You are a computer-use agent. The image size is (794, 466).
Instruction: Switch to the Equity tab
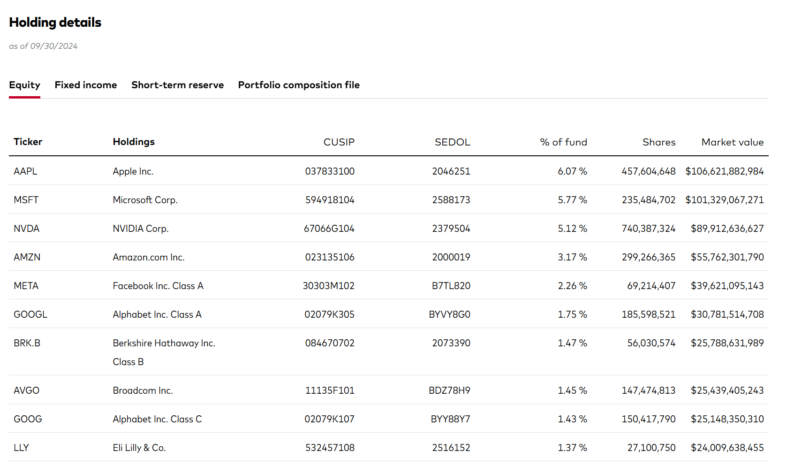point(24,85)
